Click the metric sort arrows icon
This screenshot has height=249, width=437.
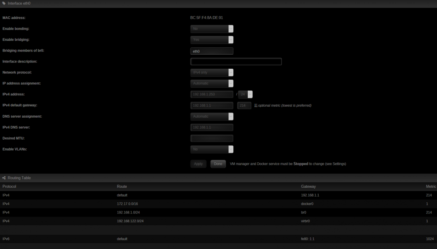[256, 105]
